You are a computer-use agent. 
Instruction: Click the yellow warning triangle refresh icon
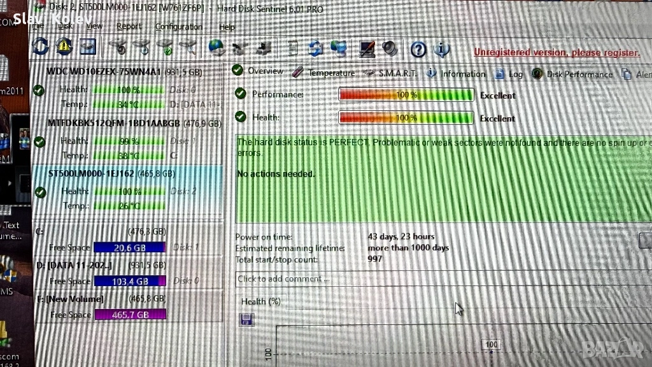coord(64,46)
